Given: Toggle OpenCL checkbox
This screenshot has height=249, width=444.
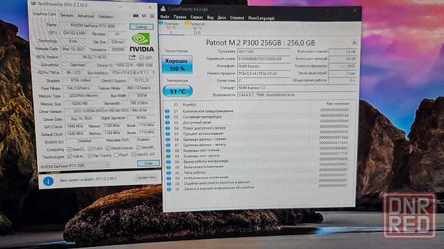Looking at the screenshot, I should (69, 149).
